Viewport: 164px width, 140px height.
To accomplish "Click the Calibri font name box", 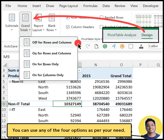I will tap(155, 46).
